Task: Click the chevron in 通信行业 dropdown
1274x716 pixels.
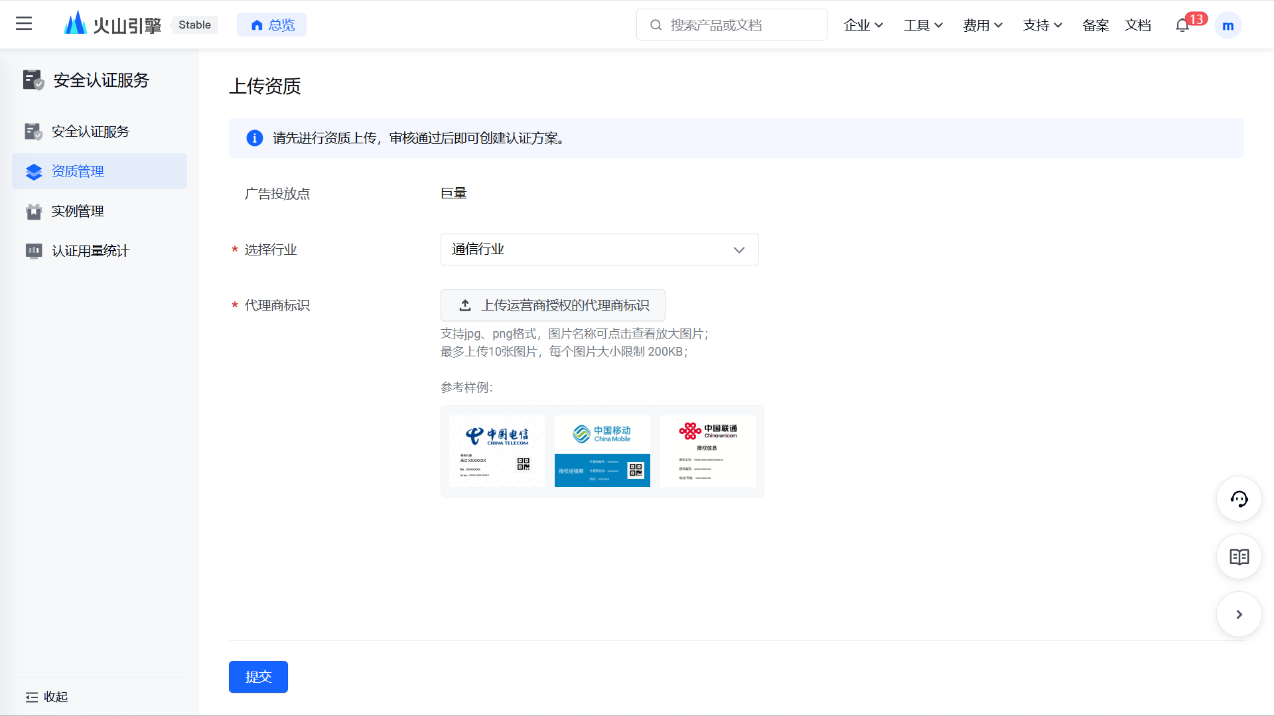Action: point(739,250)
